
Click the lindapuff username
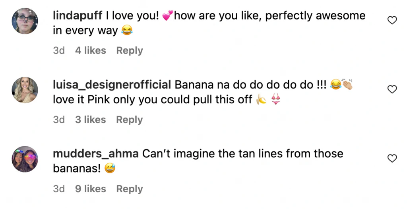pyautogui.click(x=78, y=16)
